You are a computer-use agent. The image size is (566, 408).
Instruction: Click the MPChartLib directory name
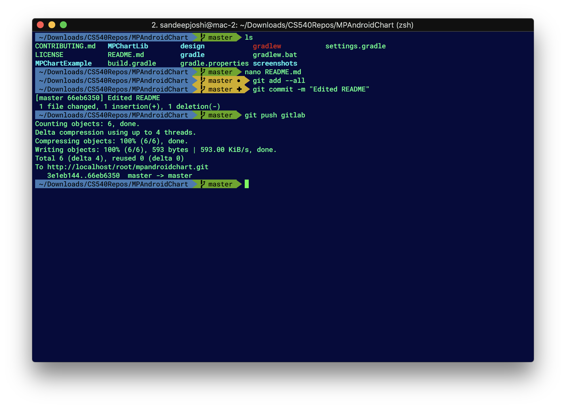(x=128, y=46)
